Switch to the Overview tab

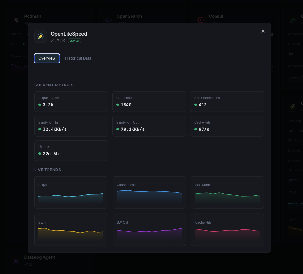click(47, 58)
